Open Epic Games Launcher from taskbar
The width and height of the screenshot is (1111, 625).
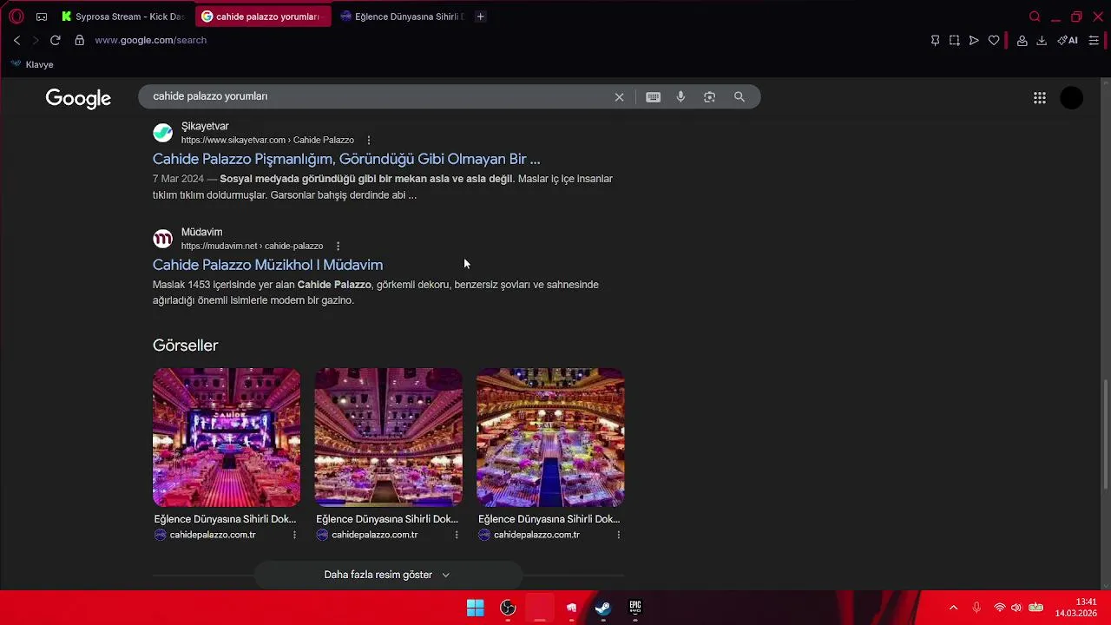click(635, 608)
